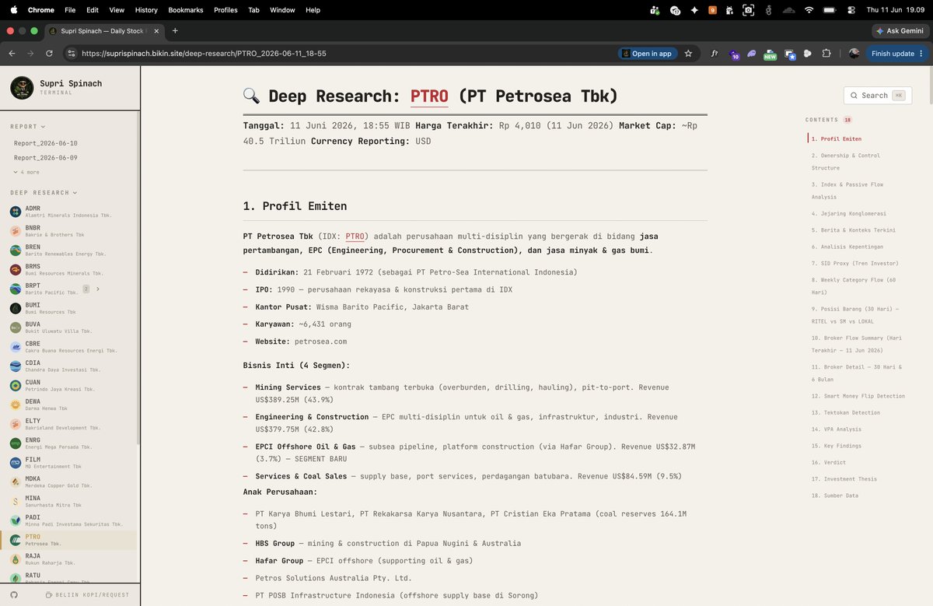Open the GitHub icon link in sidebar footer
The image size is (933, 606).
(14, 595)
